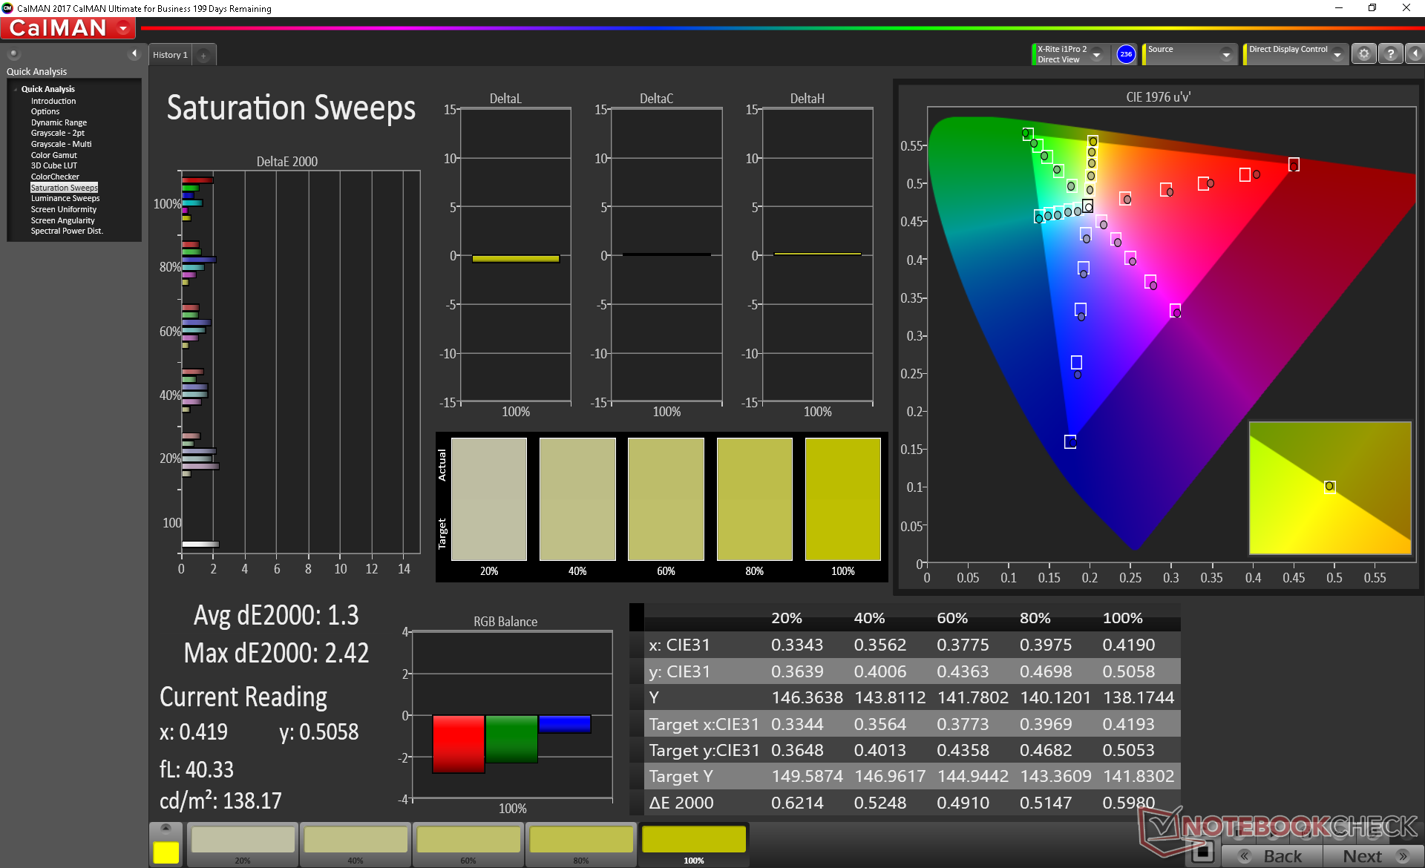Viewport: 1425px width, 868px height.
Task: Click the round knob above Quick Analysis
Action: point(13,54)
